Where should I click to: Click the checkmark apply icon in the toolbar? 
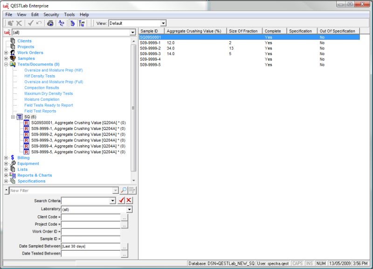coord(30,22)
